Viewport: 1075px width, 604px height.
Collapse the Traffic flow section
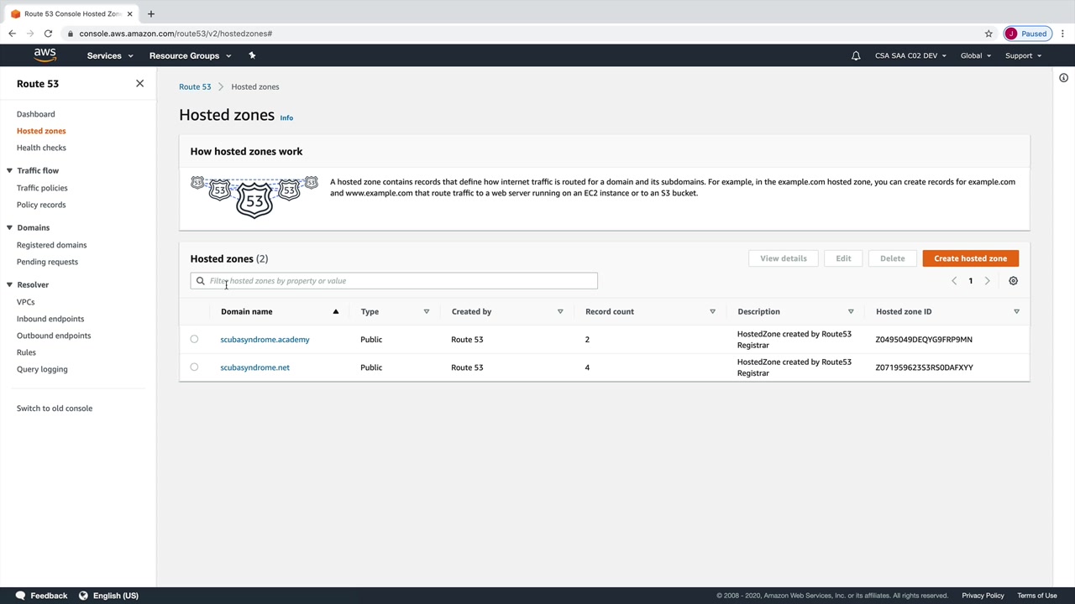(9, 170)
